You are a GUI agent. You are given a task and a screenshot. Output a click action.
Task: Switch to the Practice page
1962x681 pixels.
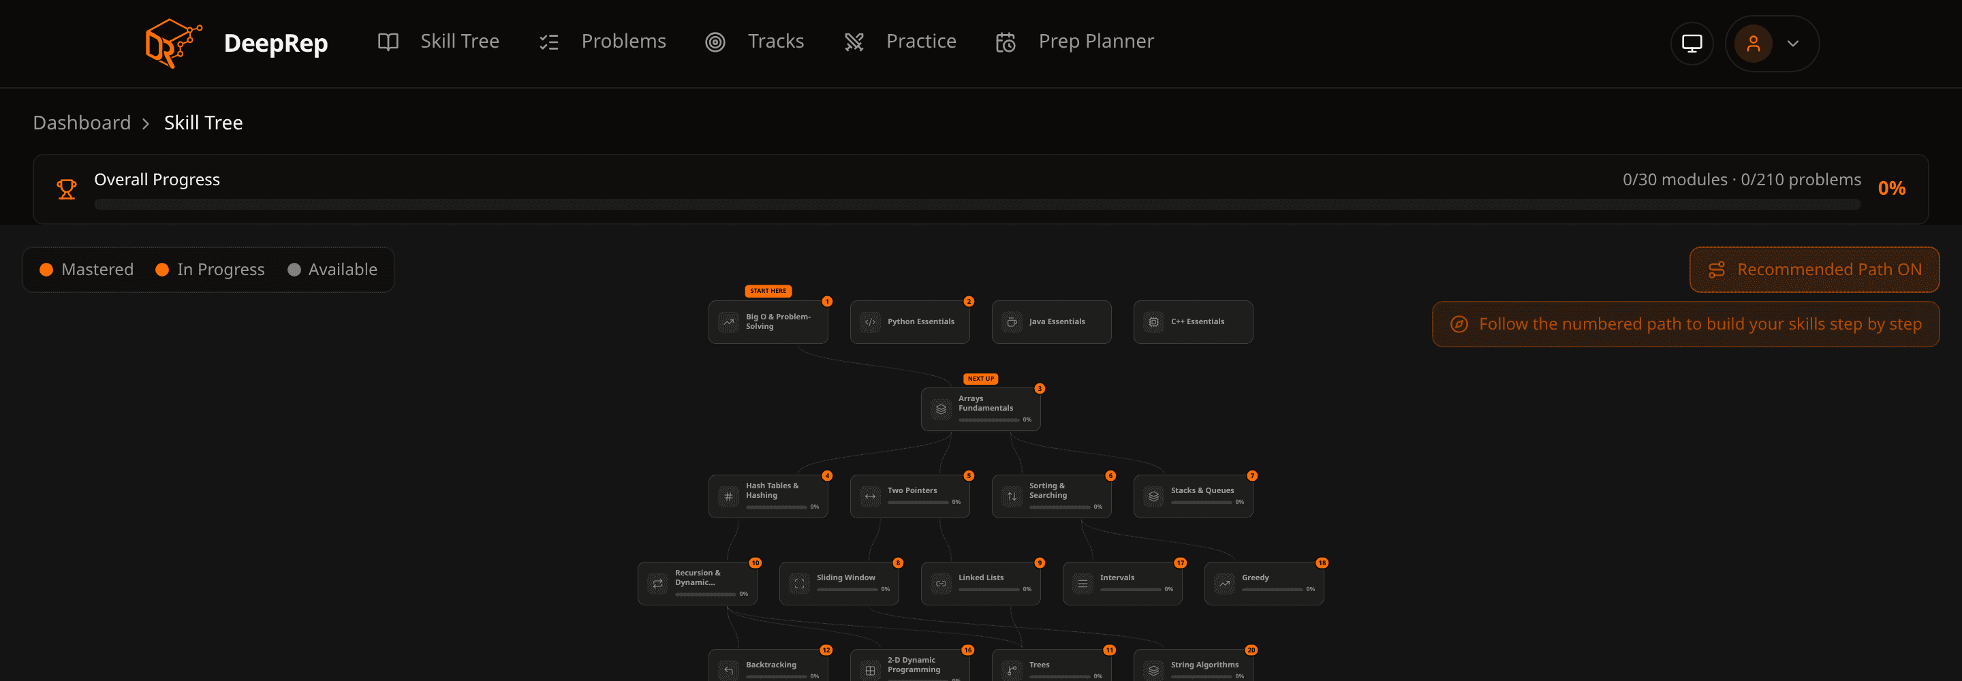coord(900,42)
